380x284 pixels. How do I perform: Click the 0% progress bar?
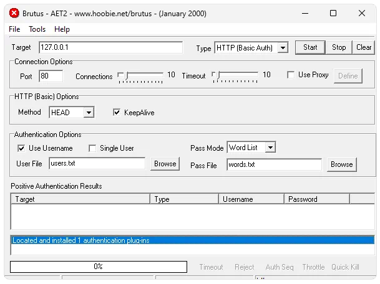(x=99, y=267)
